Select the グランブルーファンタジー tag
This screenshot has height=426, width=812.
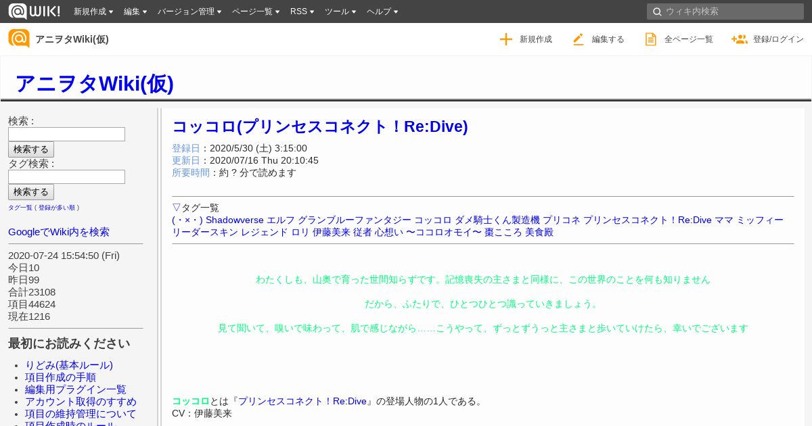[x=355, y=220]
